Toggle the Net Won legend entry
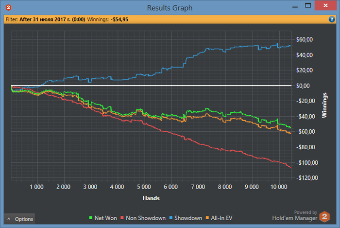 click(x=103, y=218)
